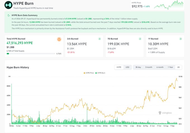
Task: Click the HYPE price sparkline chart
Action: tap(169, 5)
